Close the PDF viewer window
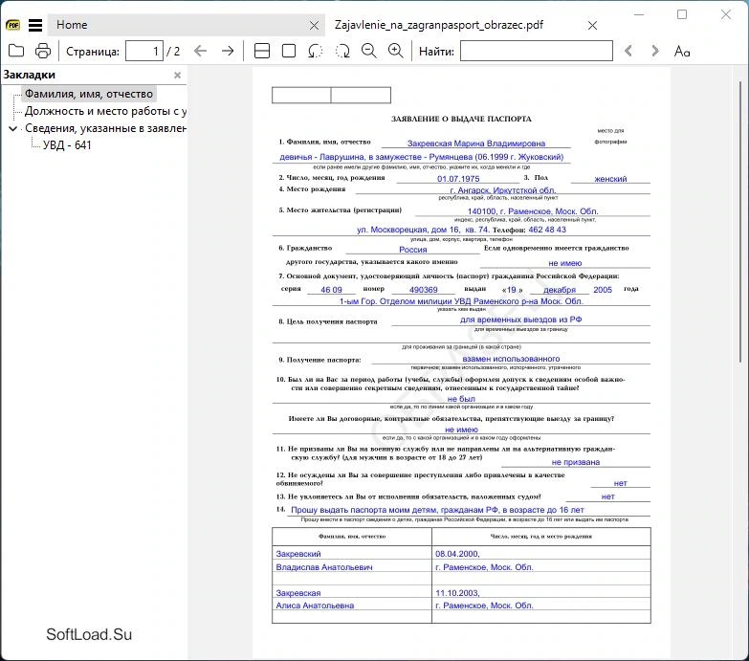Screen dimensions: 749x661 coord(726,14)
